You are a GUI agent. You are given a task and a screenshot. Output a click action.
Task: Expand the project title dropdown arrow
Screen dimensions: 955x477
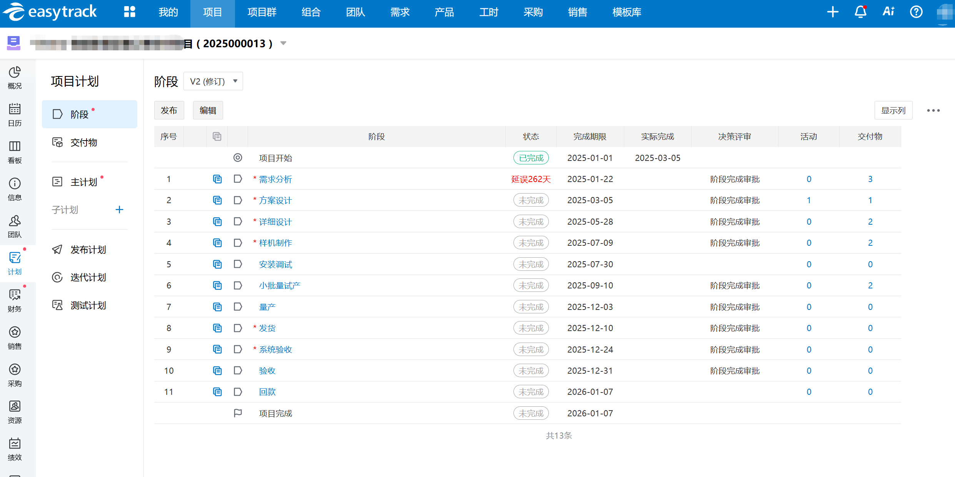[x=283, y=43]
